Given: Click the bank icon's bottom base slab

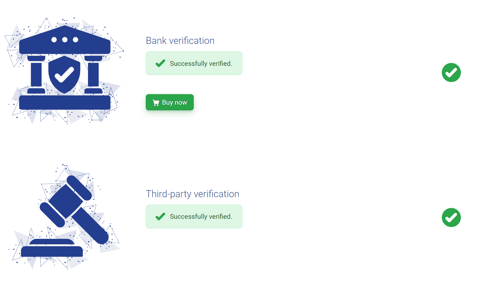Looking at the screenshot, I should [65, 103].
